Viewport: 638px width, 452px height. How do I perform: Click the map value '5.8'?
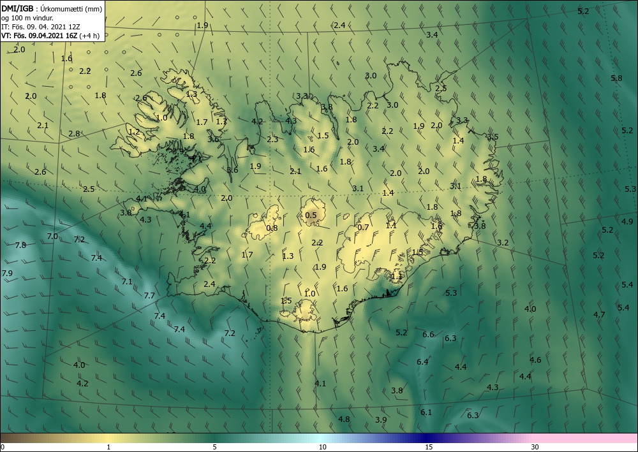pyautogui.click(x=616, y=78)
